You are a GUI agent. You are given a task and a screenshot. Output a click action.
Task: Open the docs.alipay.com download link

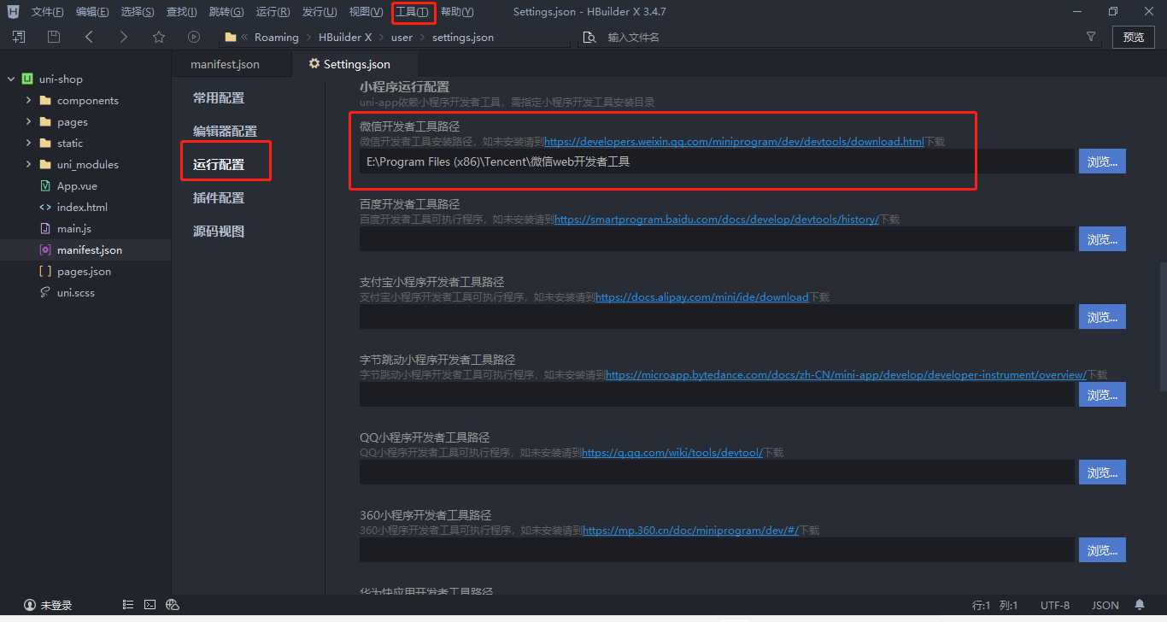coord(702,297)
